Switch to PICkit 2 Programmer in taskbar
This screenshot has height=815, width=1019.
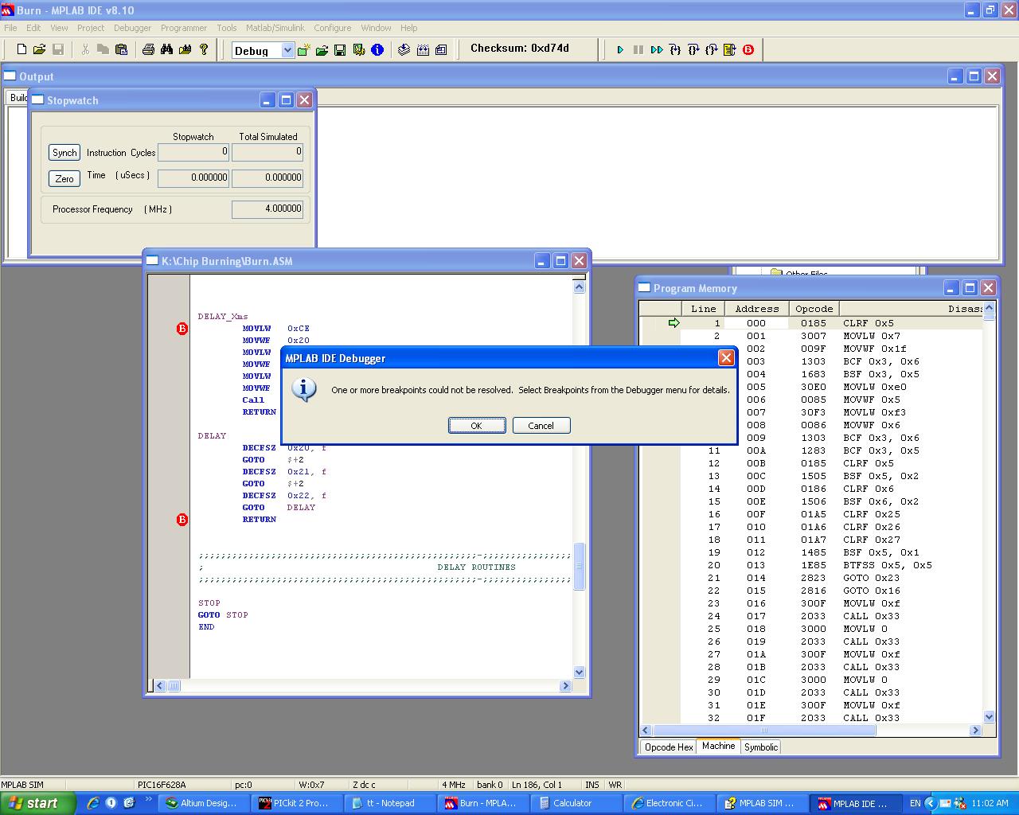[299, 803]
